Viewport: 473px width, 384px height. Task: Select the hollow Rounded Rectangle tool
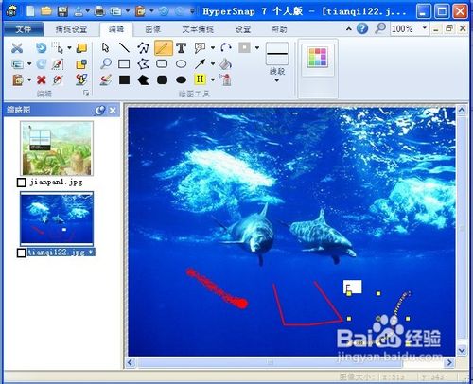(162, 64)
